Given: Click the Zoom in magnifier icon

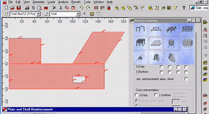Looking at the screenshot, I should pos(117,8).
